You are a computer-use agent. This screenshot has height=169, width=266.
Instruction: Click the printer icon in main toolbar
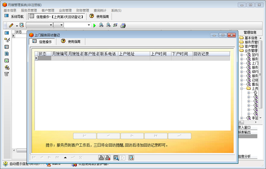[x=123, y=25]
